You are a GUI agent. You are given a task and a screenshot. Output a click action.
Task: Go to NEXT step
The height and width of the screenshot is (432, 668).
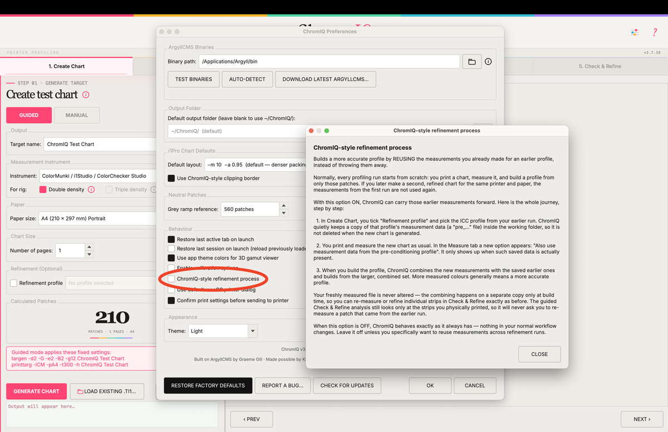tap(641, 419)
